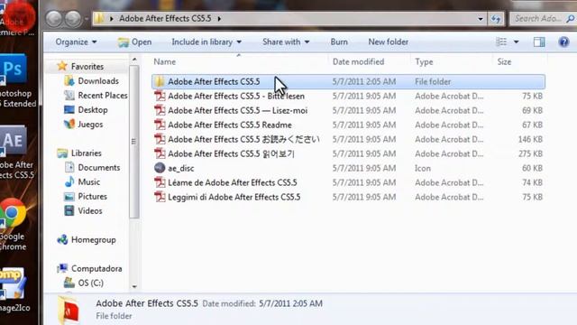Toggle the preview pane icon

point(539,42)
